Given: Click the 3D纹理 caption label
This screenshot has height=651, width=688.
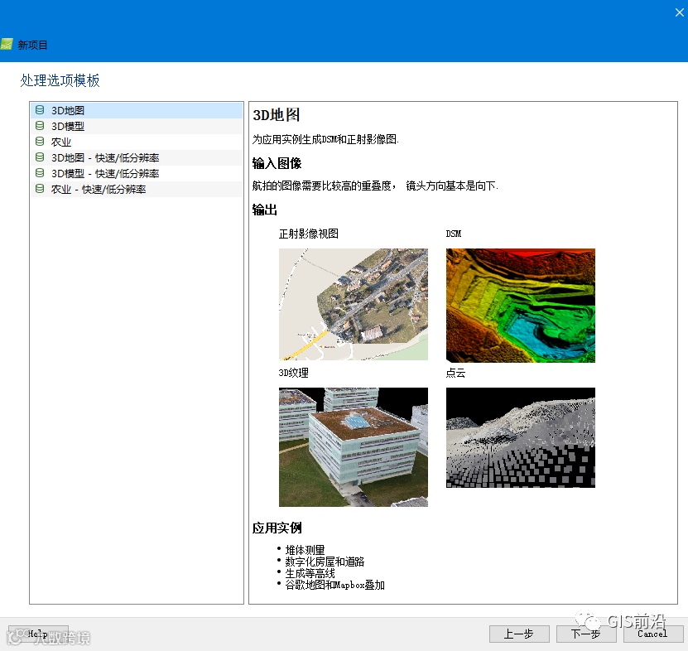Looking at the screenshot, I should 294,374.
